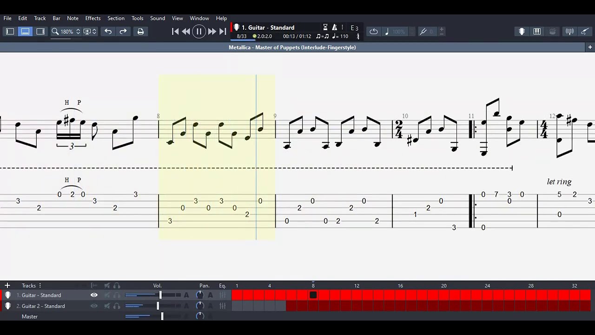This screenshot has height=335, width=595.
Task: Hide the Guitar - Standard track
Action: [x=94, y=295]
